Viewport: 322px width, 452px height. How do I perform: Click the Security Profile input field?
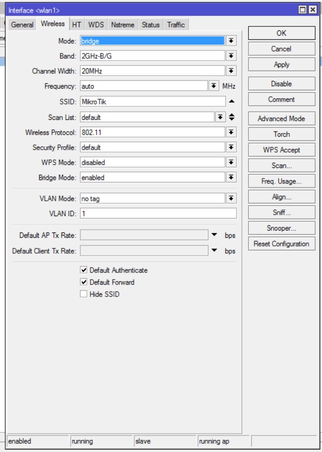[152, 147]
